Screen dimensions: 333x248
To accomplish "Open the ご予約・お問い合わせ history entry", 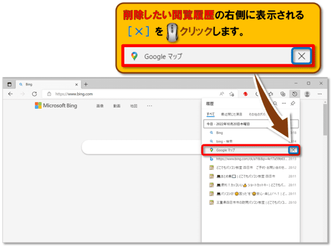I will click(x=251, y=168).
